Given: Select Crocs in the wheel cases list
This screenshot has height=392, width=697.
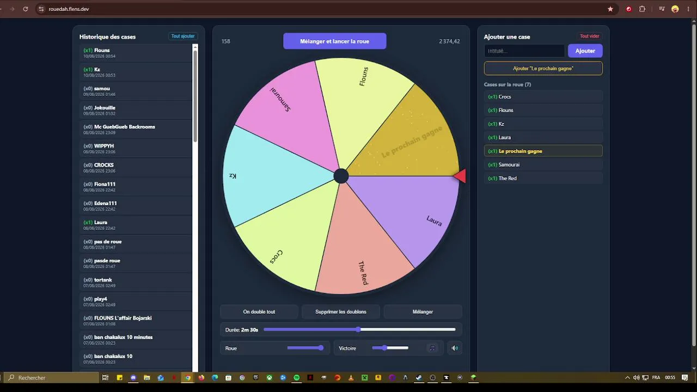Looking at the screenshot, I should click(543, 97).
